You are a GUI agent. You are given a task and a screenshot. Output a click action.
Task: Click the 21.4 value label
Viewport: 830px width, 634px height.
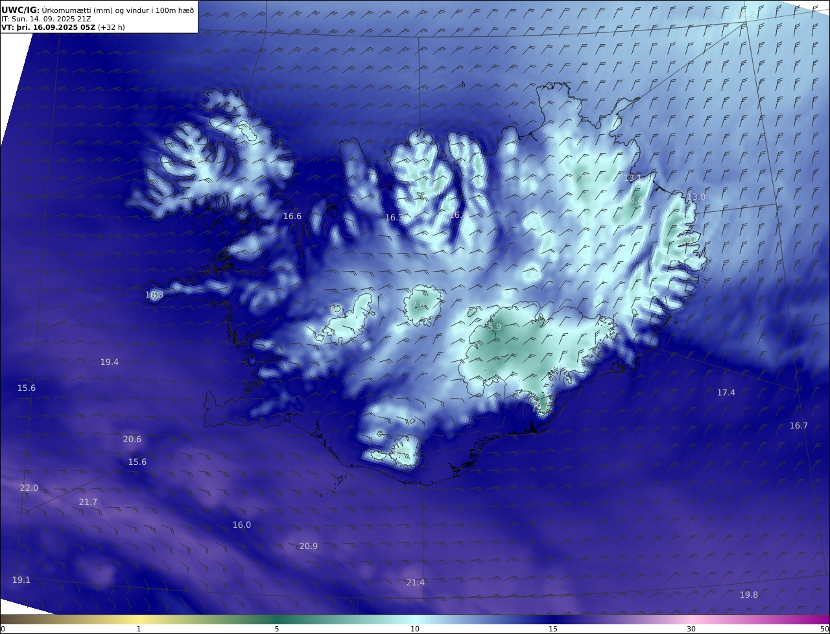416,583
